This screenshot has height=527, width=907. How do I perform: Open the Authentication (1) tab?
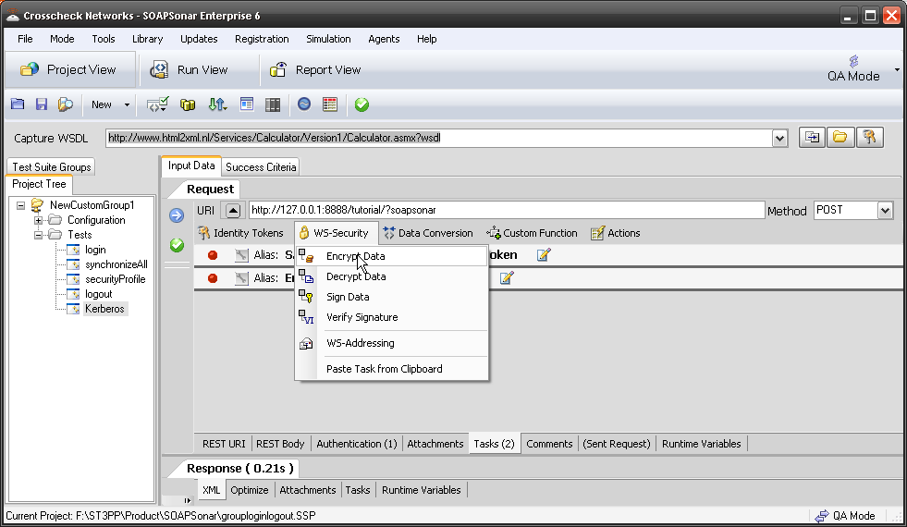(356, 444)
